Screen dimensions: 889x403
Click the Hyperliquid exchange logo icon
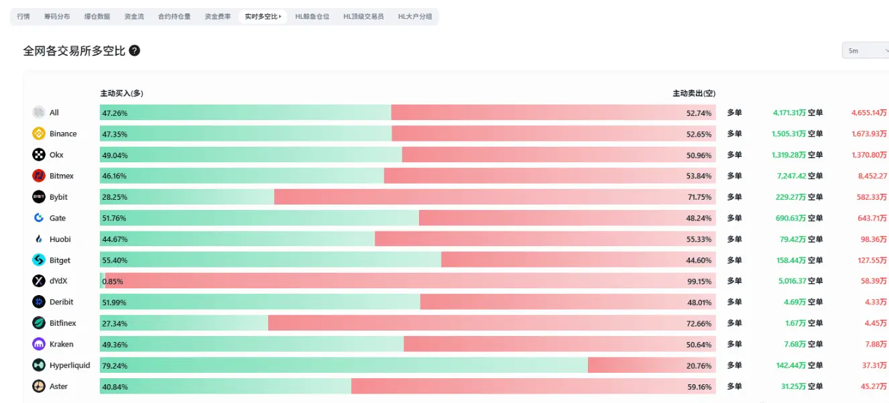[39, 365]
